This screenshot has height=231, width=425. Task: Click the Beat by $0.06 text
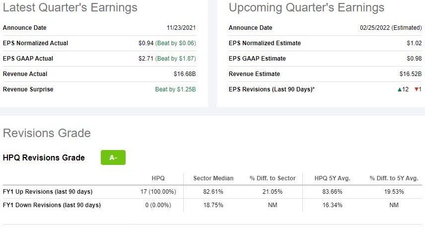[x=176, y=43]
